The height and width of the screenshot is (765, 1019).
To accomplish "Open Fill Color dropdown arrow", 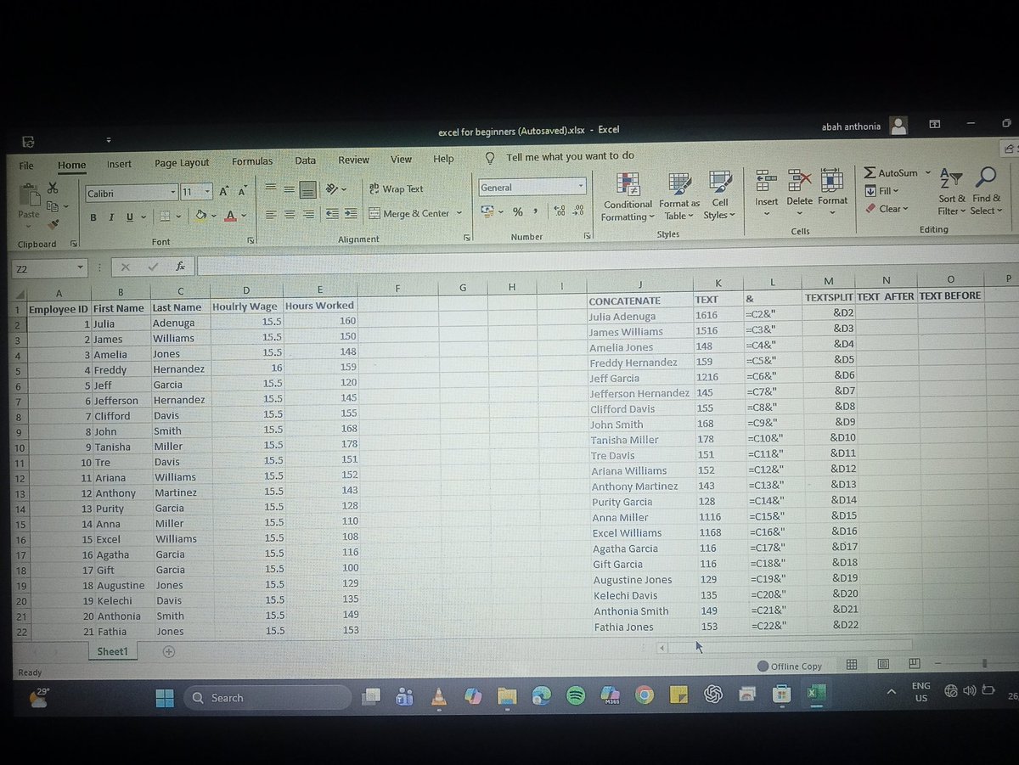I will click(x=213, y=217).
